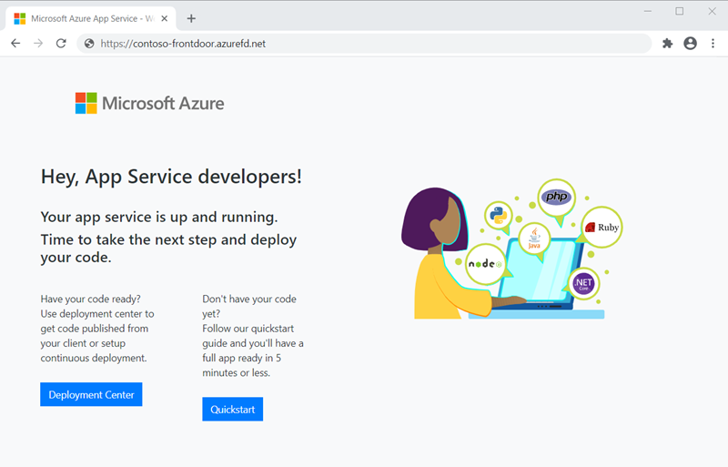
Task: Click the browser forward arrow
Action: (38, 43)
